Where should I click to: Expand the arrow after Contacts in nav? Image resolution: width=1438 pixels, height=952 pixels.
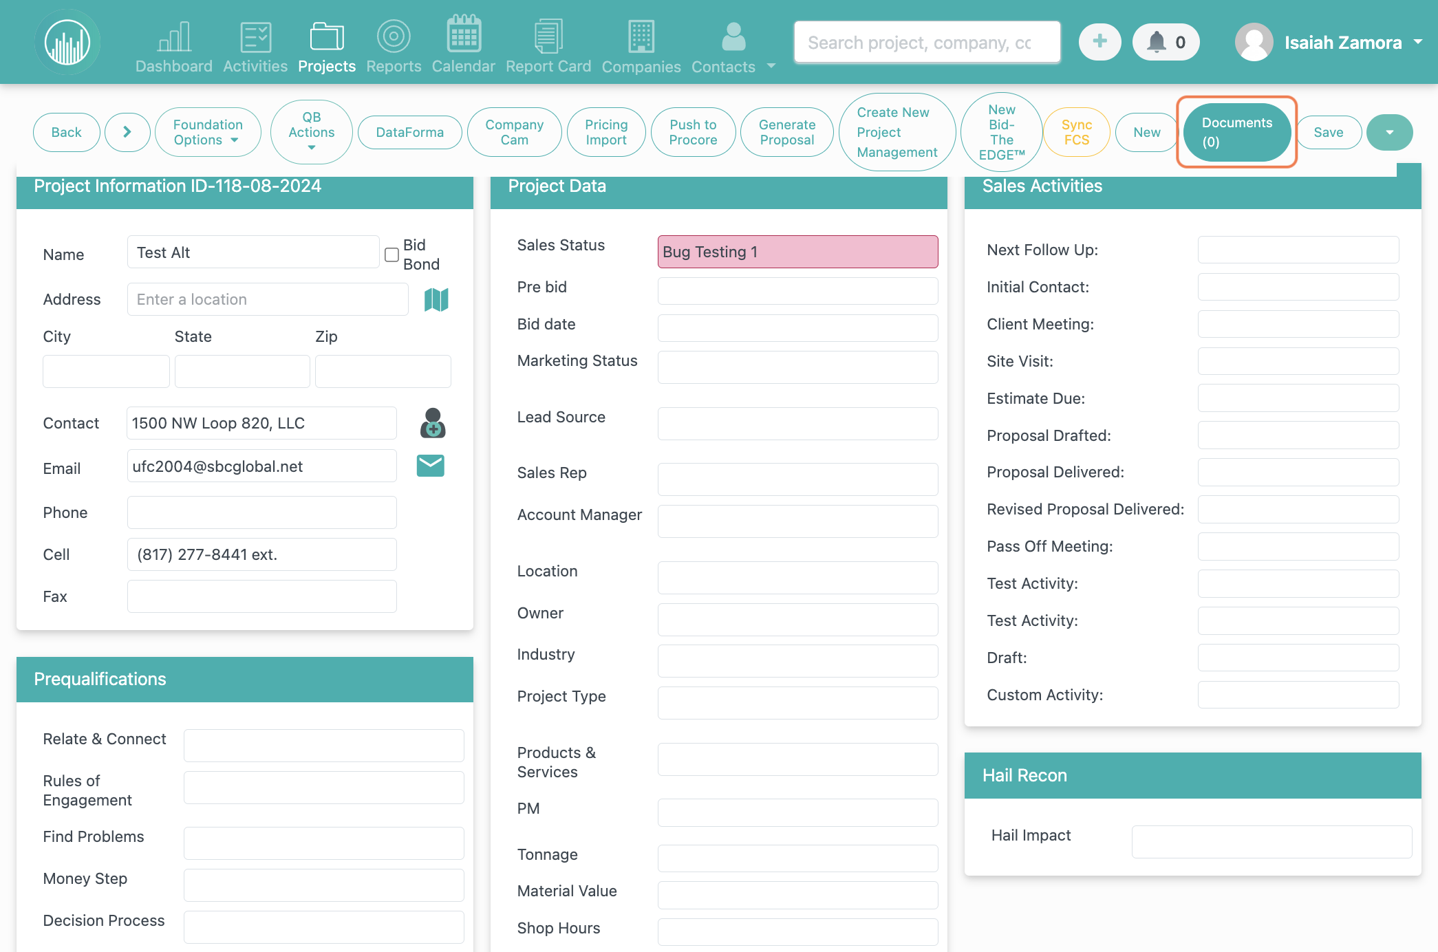click(771, 66)
